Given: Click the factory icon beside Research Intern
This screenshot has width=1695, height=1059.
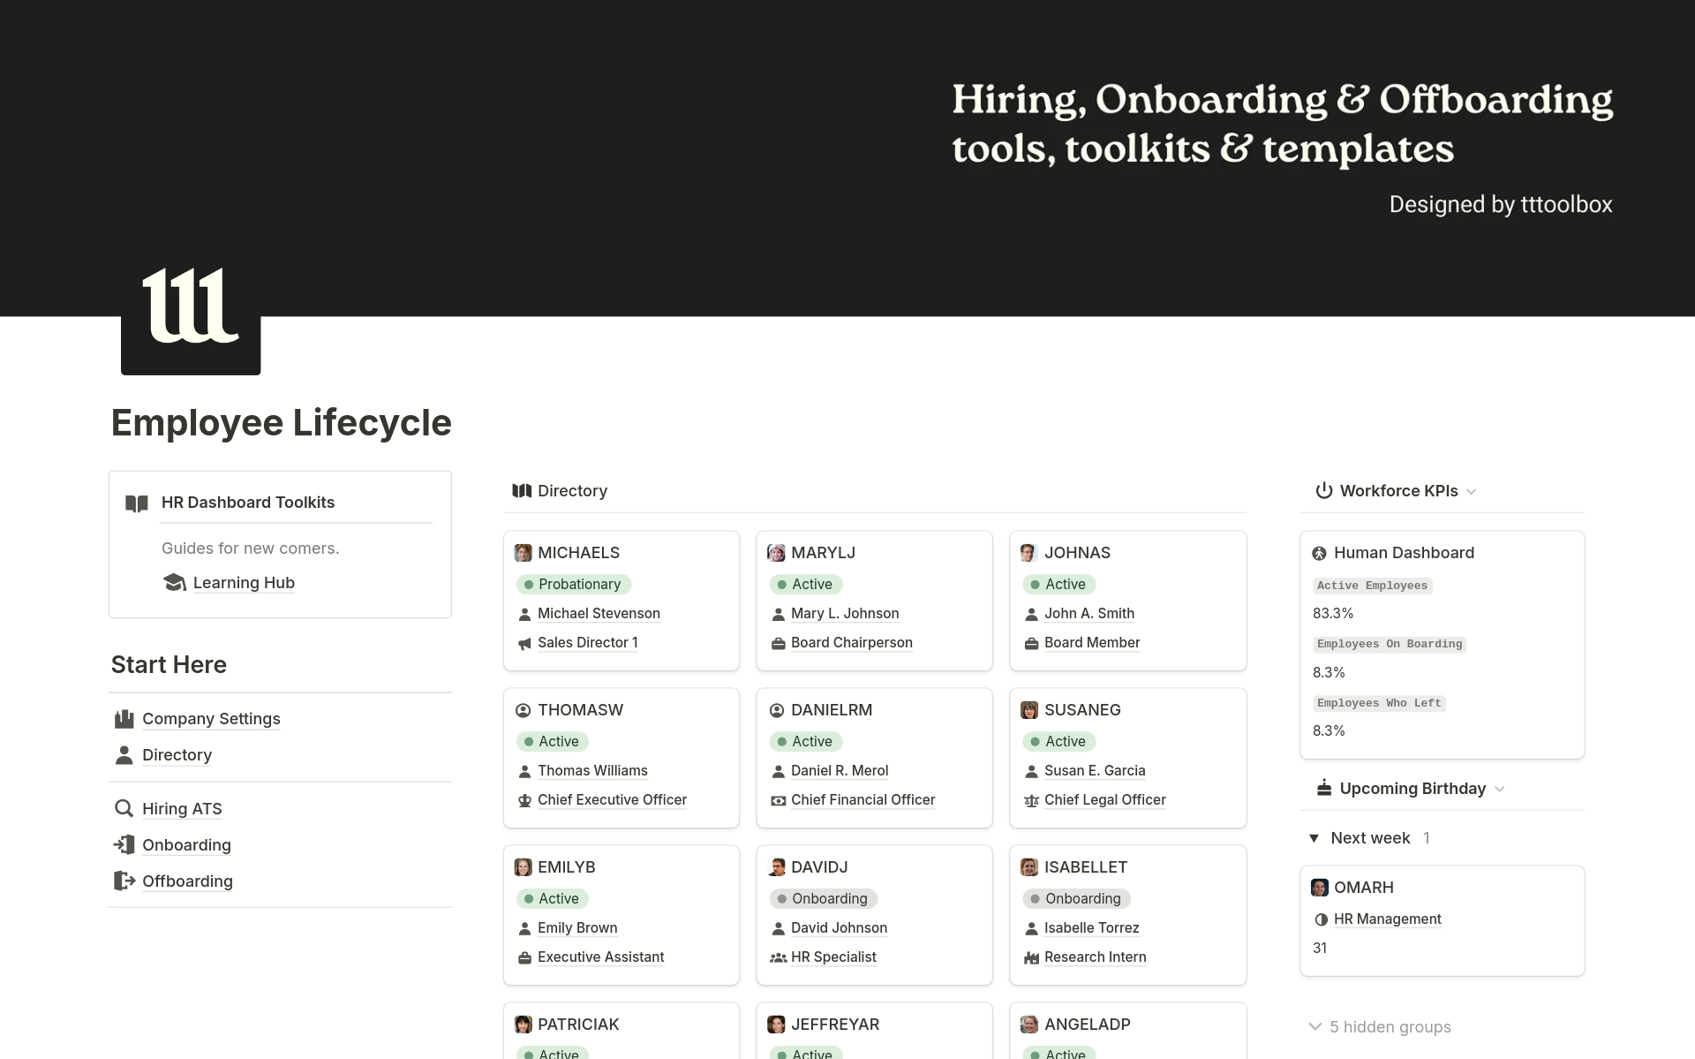Looking at the screenshot, I should pos(1031,958).
